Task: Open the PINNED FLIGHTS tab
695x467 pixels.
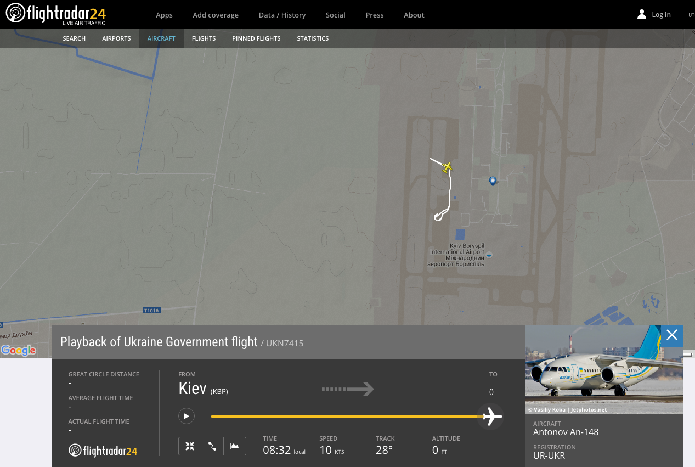Action: tap(256, 38)
